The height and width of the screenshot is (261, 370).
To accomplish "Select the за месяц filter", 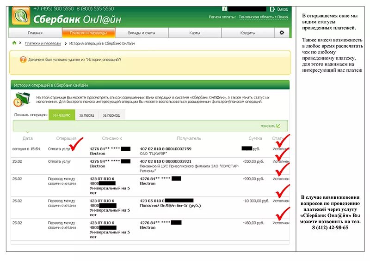I will point(86,115).
